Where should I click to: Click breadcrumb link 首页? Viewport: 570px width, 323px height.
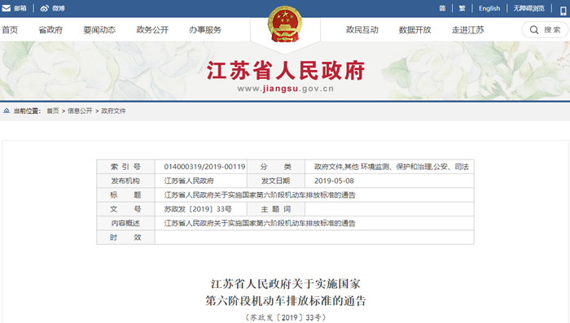(53, 111)
